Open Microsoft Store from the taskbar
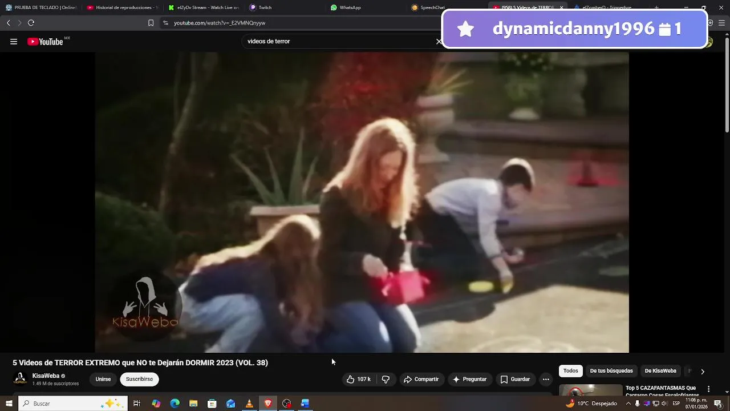 212,404
